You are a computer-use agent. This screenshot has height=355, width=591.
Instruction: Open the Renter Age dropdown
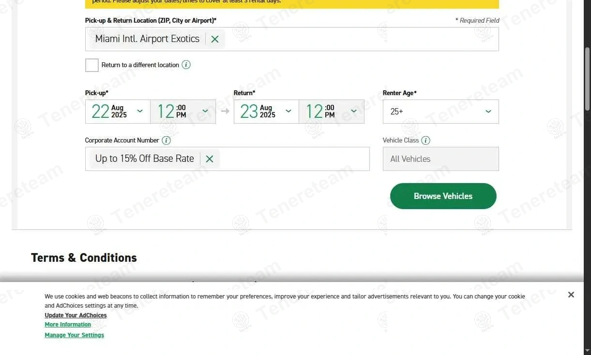pyautogui.click(x=440, y=112)
